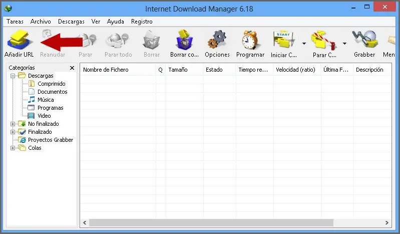The height and width of the screenshot is (234, 400).
Task: Select the Comprimido category label
Action: 51,84
